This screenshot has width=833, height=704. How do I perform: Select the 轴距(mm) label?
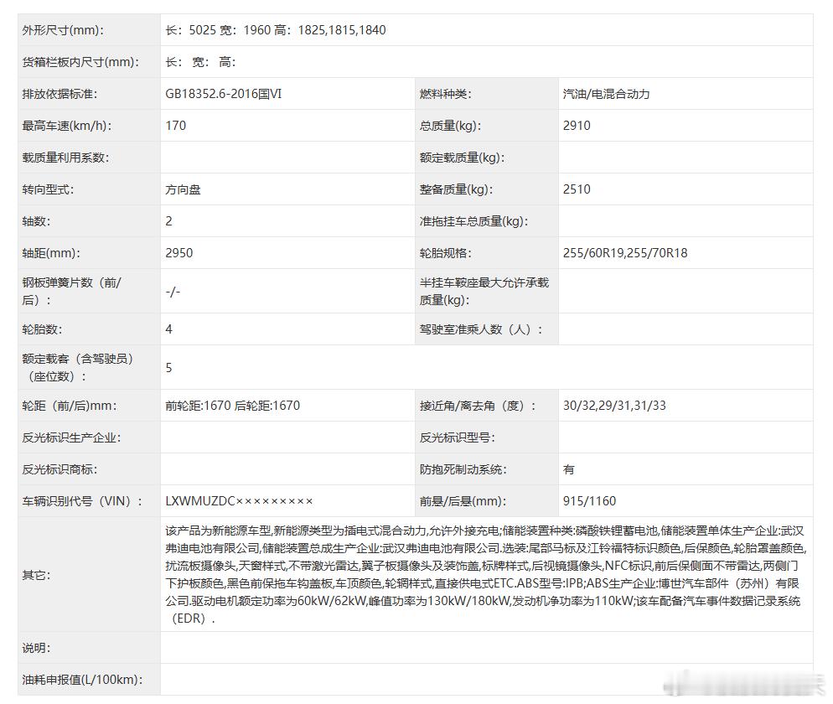coord(51,253)
